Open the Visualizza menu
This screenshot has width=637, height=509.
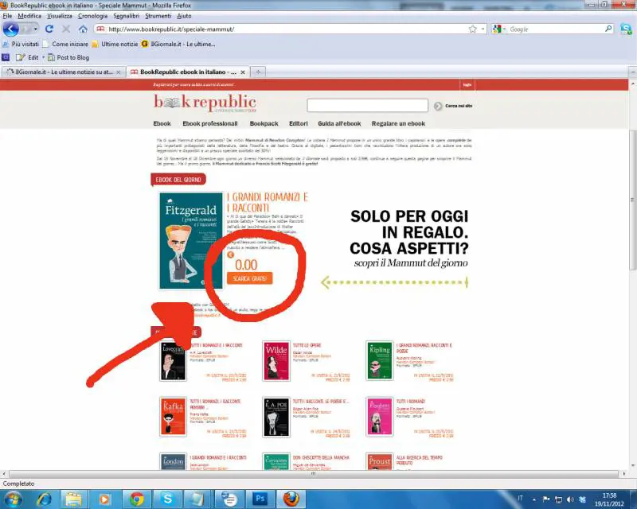(59, 16)
